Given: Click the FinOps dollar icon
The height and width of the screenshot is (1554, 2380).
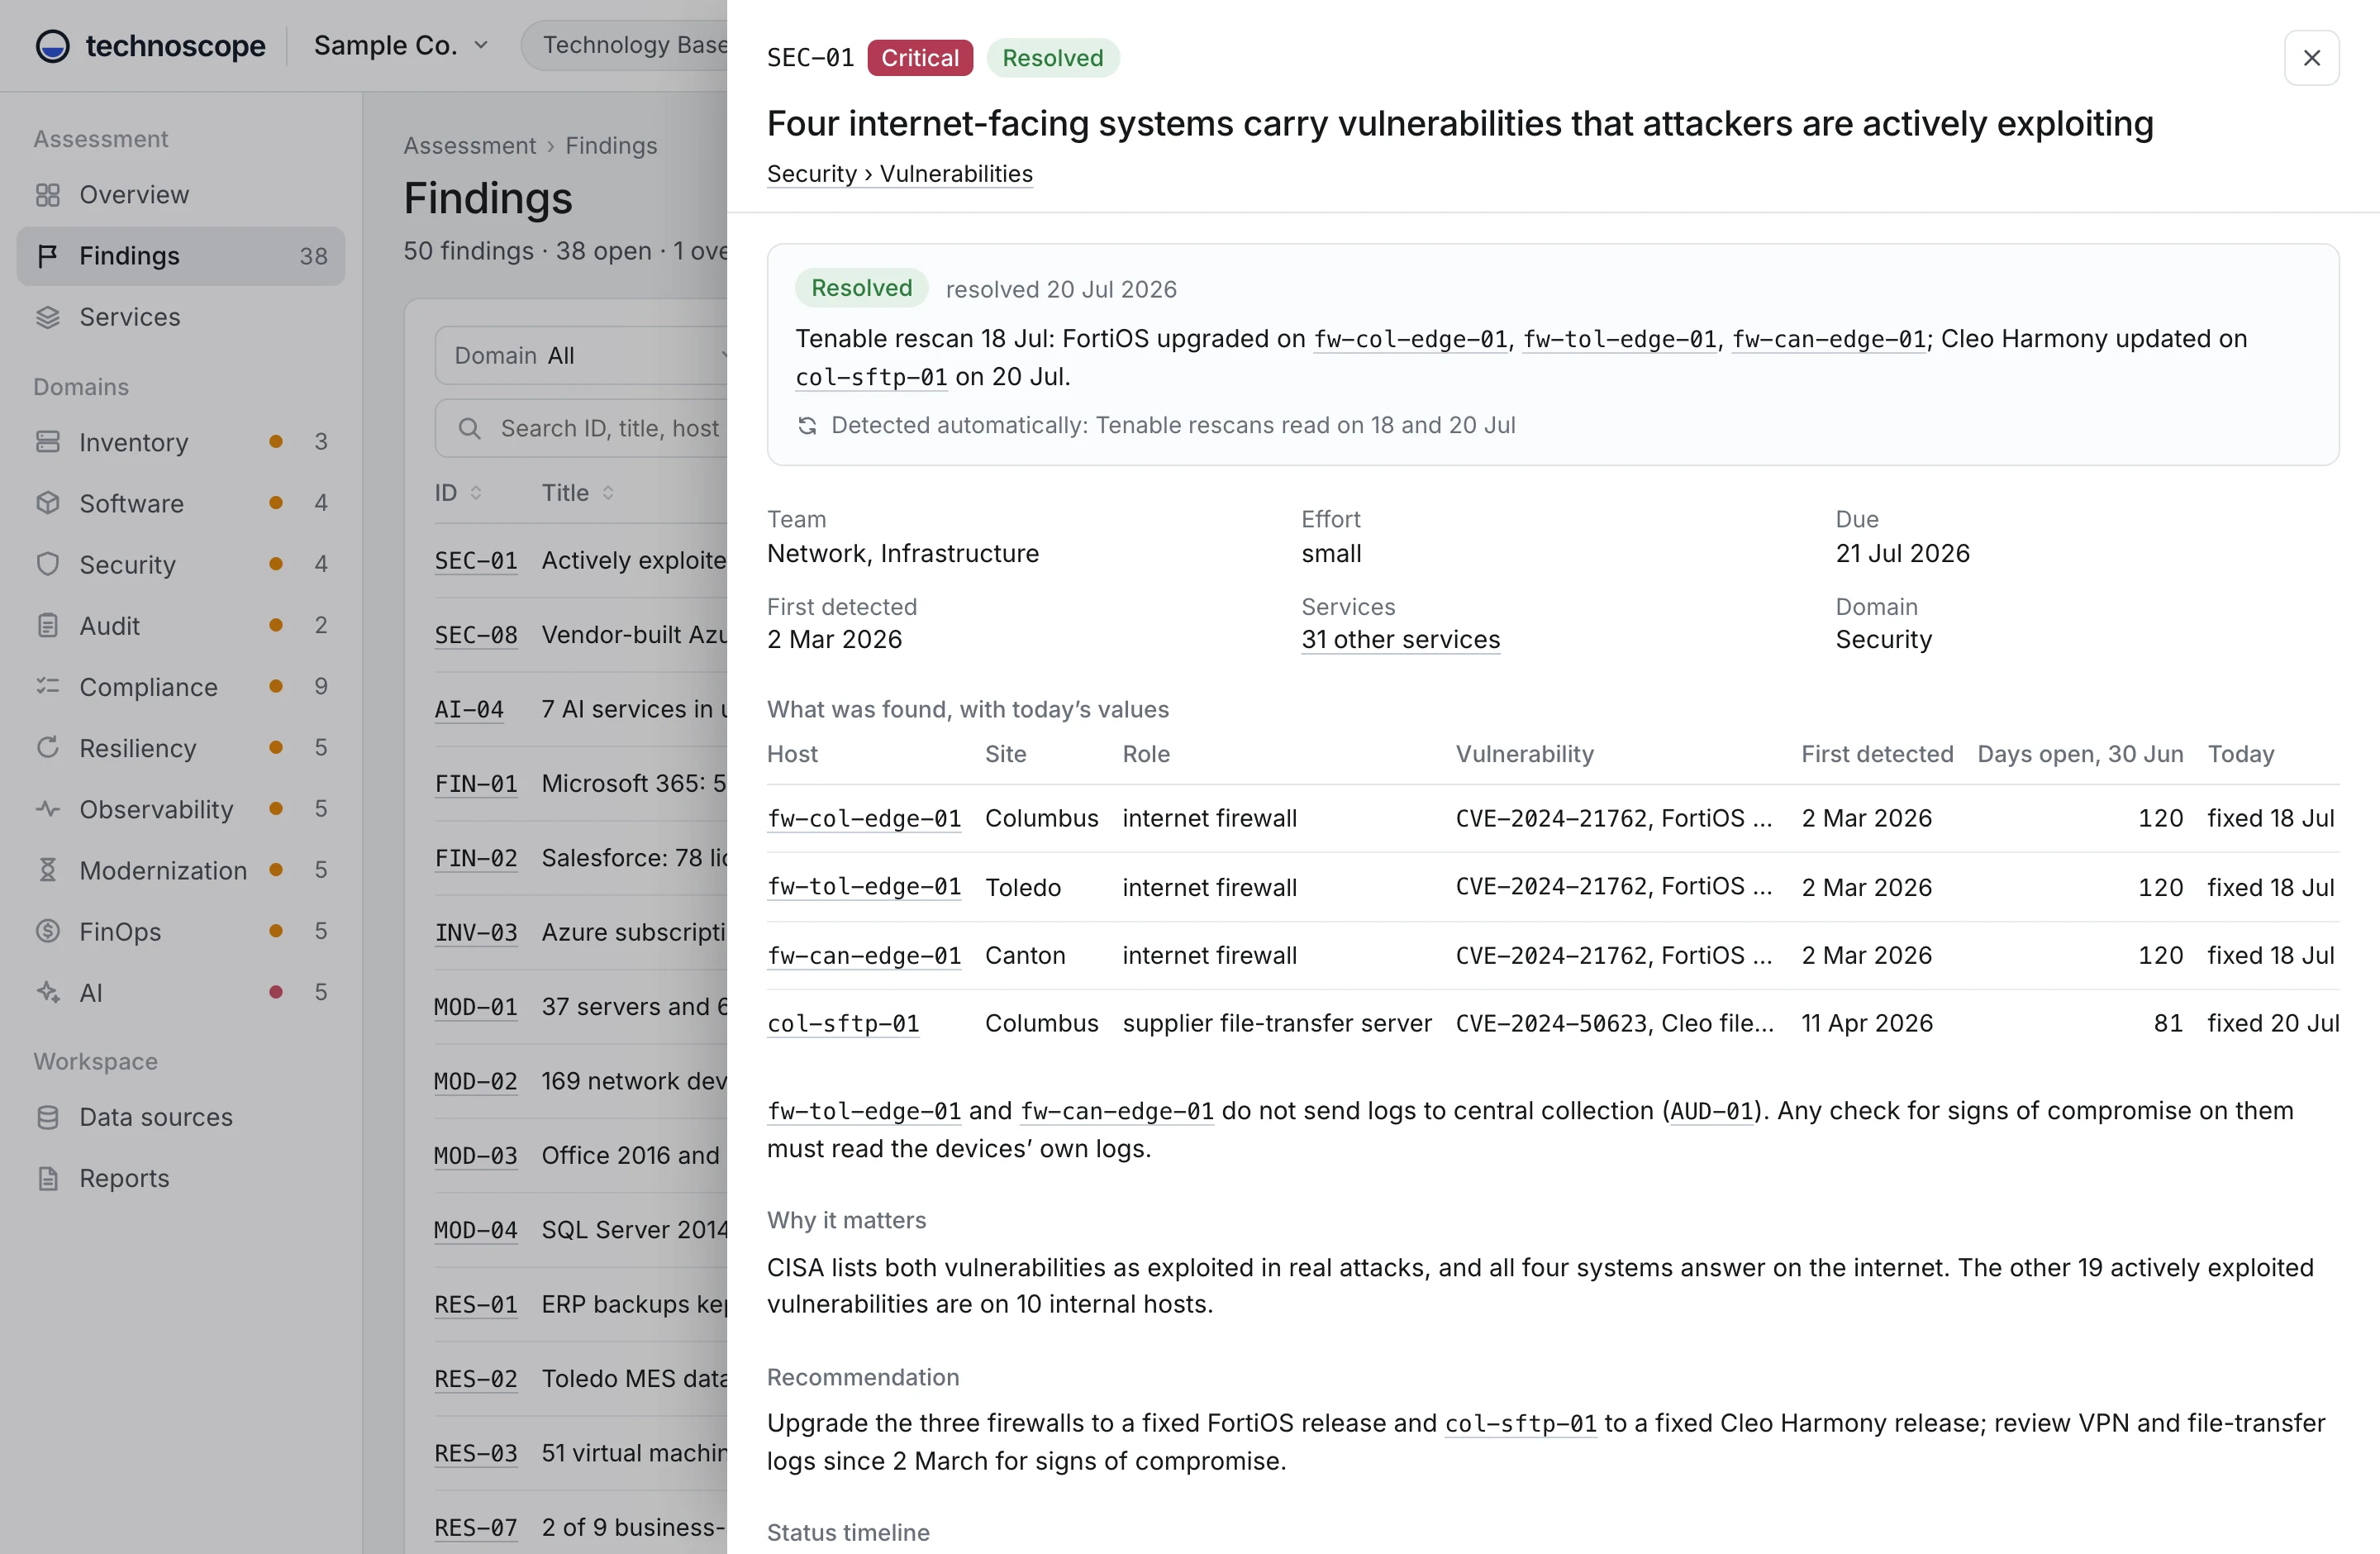Looking at the screenshot, I should click(x=48, y=931).
